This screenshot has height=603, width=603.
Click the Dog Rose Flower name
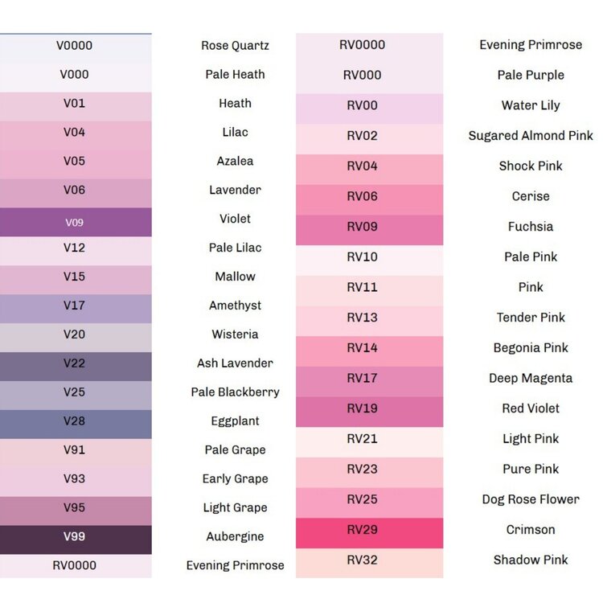531,499
